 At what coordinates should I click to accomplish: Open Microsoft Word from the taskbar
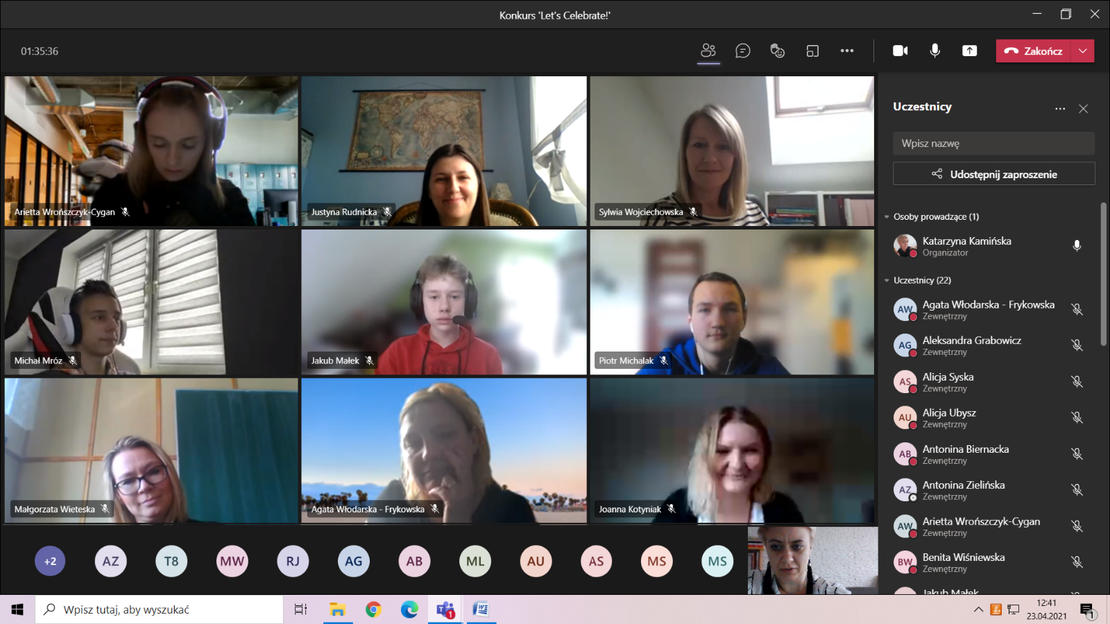[x=481, y=609]
